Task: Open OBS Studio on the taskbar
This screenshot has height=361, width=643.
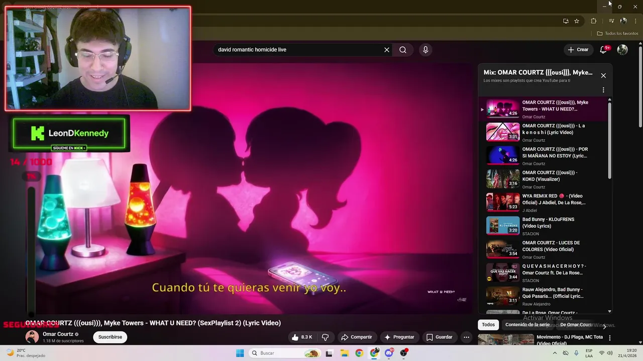Action: [403, 353]
